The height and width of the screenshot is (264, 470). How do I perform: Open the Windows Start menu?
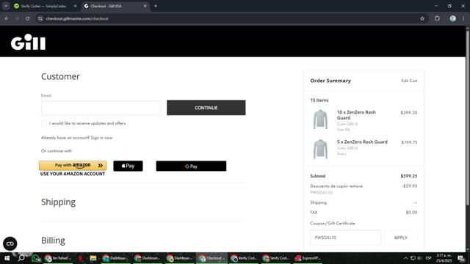[x=7, y=258]
